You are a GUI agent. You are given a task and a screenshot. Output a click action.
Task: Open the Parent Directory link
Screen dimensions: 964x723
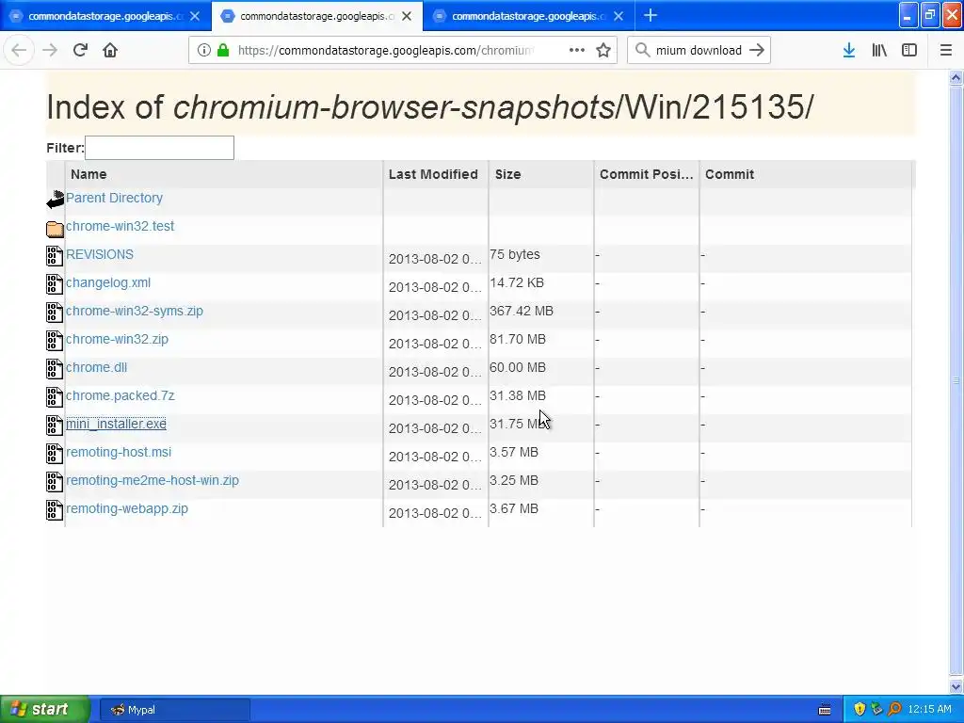click(114, 198)
